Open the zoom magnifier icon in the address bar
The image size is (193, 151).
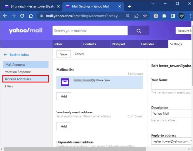(128, 16)
